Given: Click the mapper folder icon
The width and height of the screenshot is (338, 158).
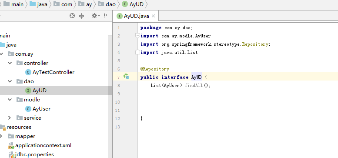Looking at the screenshot, I should coord(11,136).
